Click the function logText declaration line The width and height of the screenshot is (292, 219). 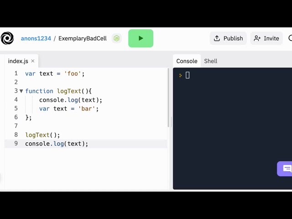click(x=58, y=91)
